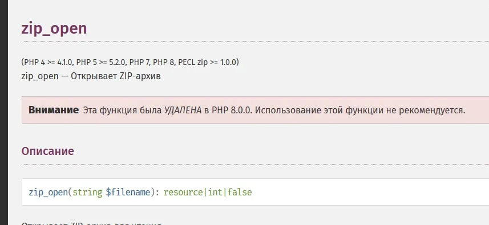Image resolution: width=489 pixels, height=225 pixels.
Task: Click zip_open function name in signature
Action: click(x=48, y=193)
